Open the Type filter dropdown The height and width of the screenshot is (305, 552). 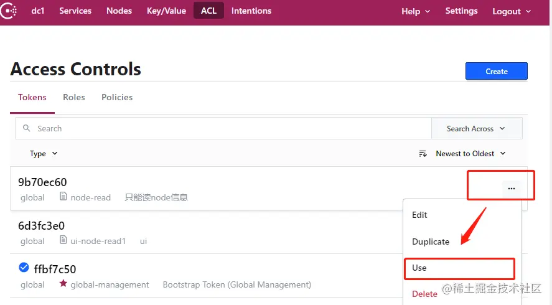44,154
